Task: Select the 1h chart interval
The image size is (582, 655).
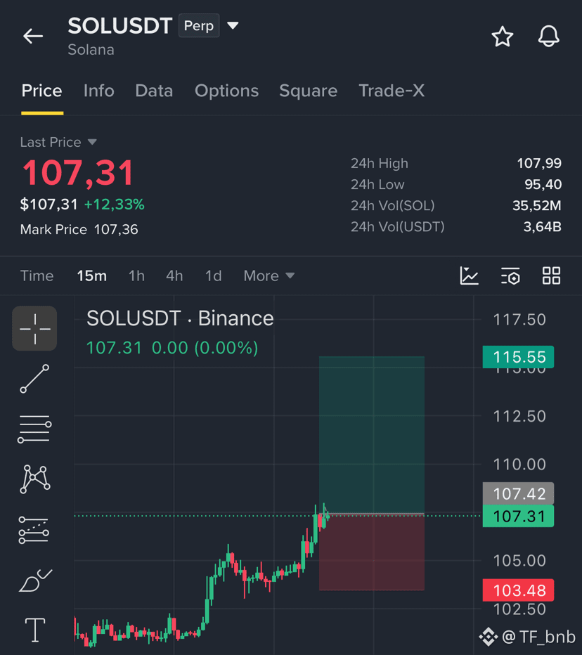Action: point(136,275)
